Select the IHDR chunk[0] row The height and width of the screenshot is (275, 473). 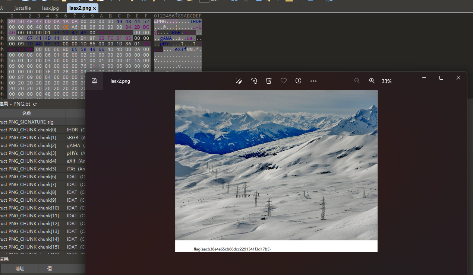click(42, 129)
